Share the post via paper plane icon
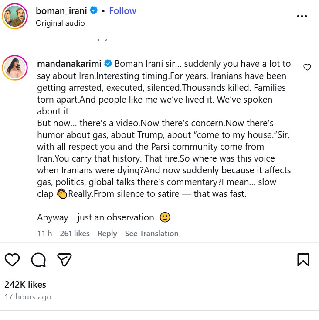The image size is (319, 320). coord(64,260)
